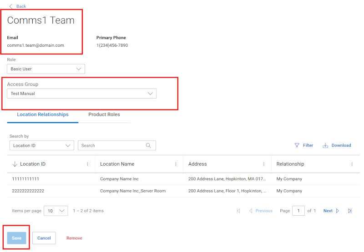Click the Filter funnel icon
Screen dimensions: 364x252
tap(297, 146)
